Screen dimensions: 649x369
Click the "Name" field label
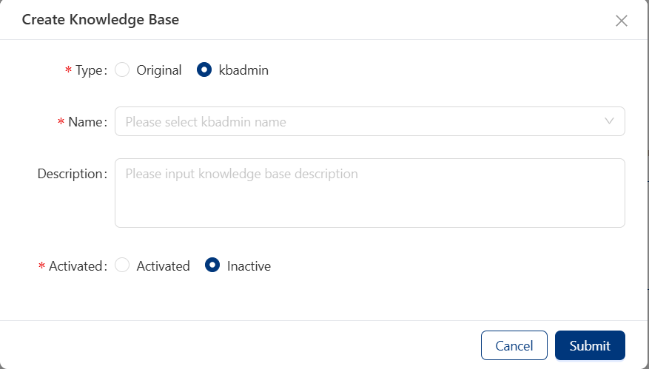pos(84,122)
